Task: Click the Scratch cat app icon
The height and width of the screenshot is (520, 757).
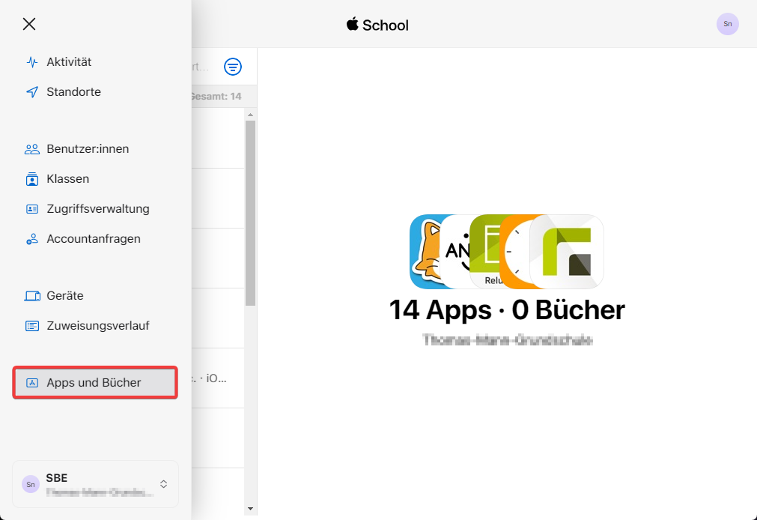Action: [425, 252]
